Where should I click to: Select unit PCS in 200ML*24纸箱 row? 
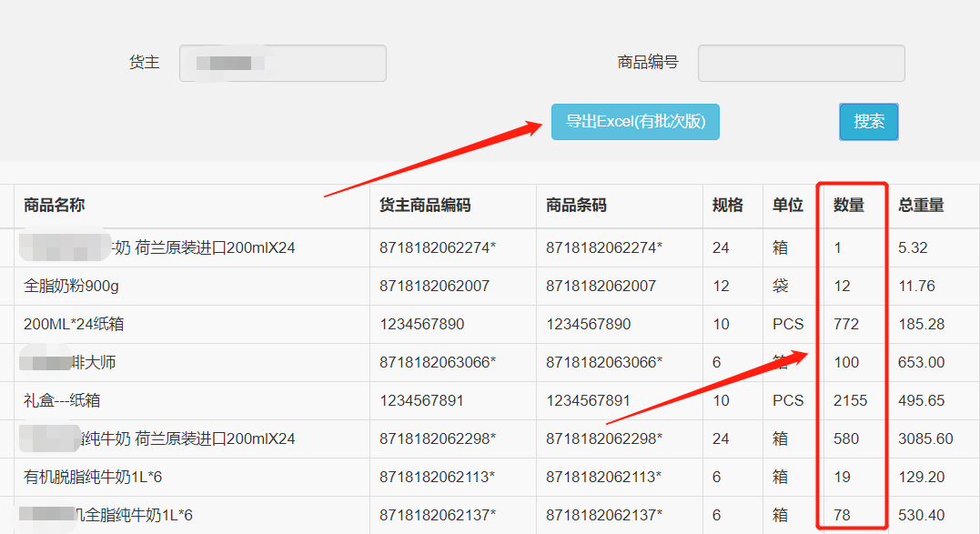click(788, 324)
